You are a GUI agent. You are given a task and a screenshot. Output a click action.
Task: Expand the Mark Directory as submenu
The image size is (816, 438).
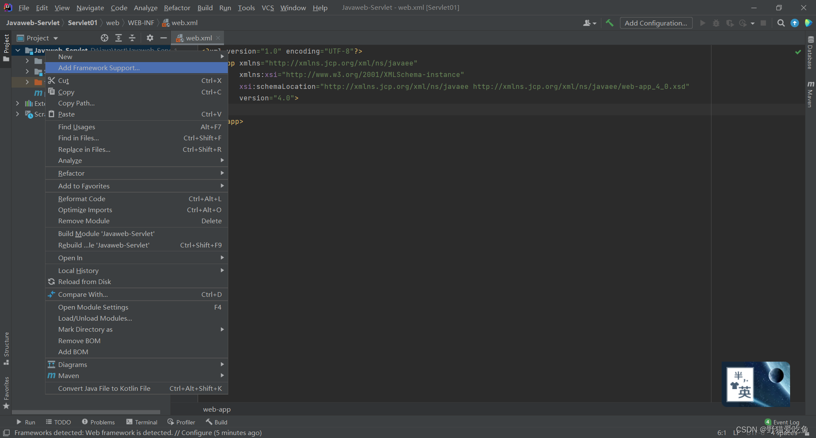(x=136, y=329)
